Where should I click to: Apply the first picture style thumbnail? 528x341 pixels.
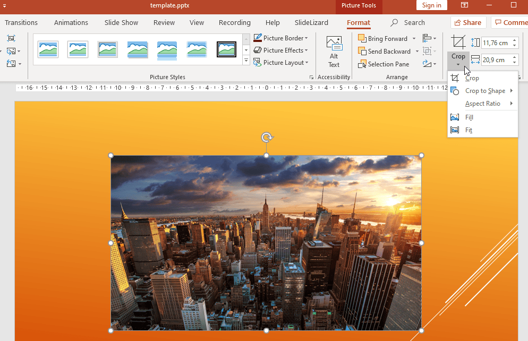(x=48, y=49)
